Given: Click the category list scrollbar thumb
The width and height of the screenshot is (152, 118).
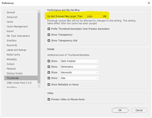Looking at the screenshot, I should 39,48.
